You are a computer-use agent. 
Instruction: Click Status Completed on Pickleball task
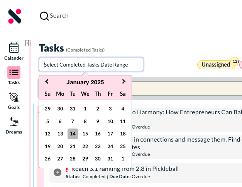86,177
